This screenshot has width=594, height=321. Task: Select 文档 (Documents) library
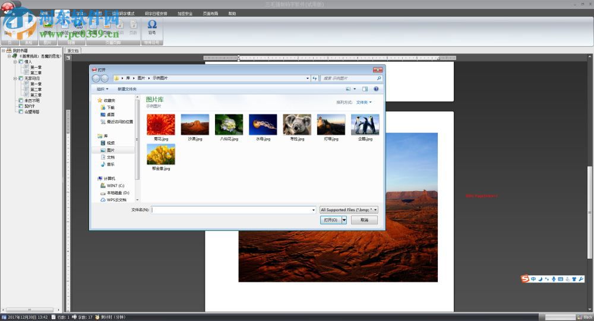tap(108, 157)
